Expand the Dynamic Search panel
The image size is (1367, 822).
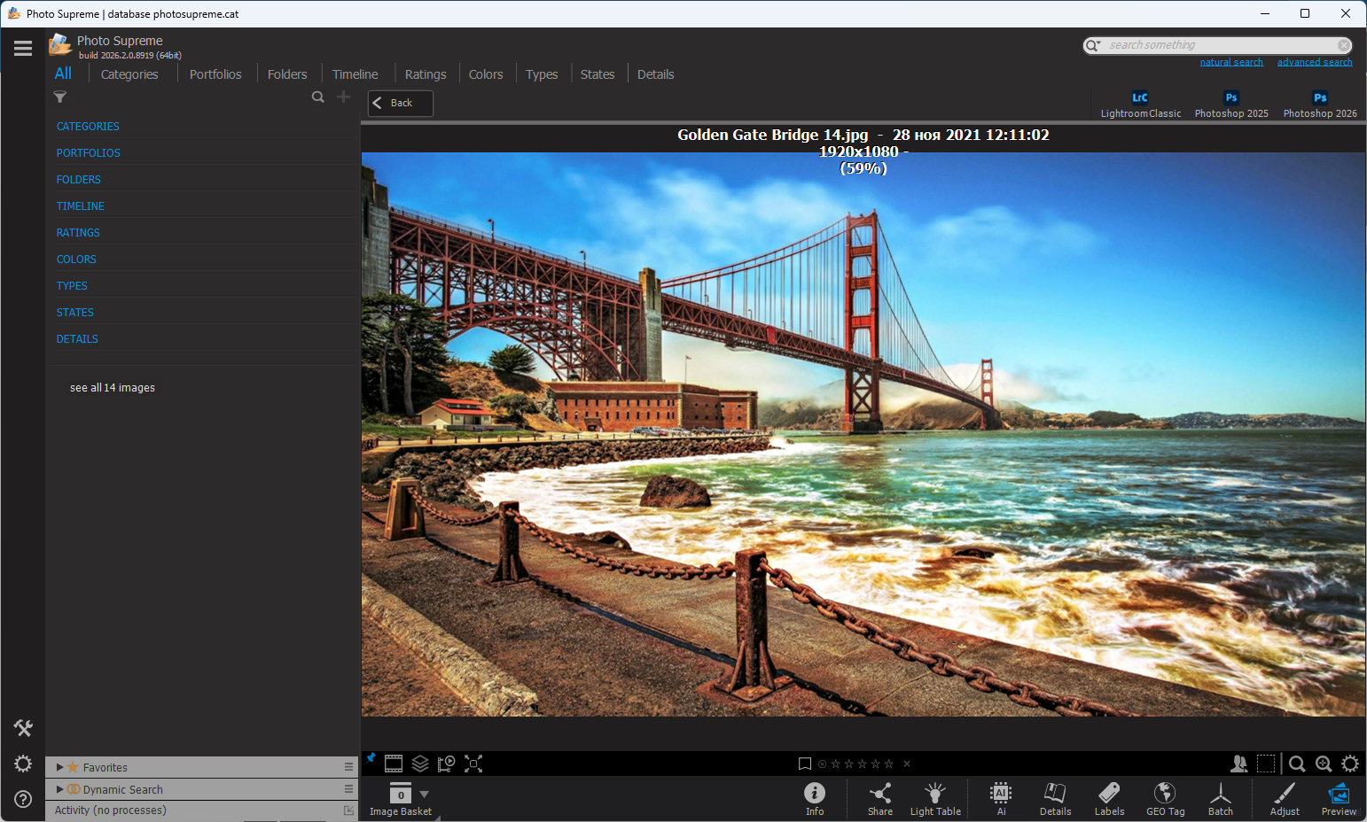coord(59,789)
